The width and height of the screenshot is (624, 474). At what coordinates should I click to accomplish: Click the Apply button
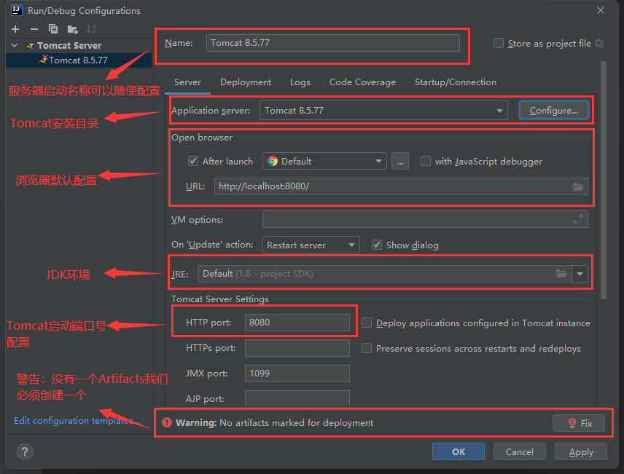581,451
